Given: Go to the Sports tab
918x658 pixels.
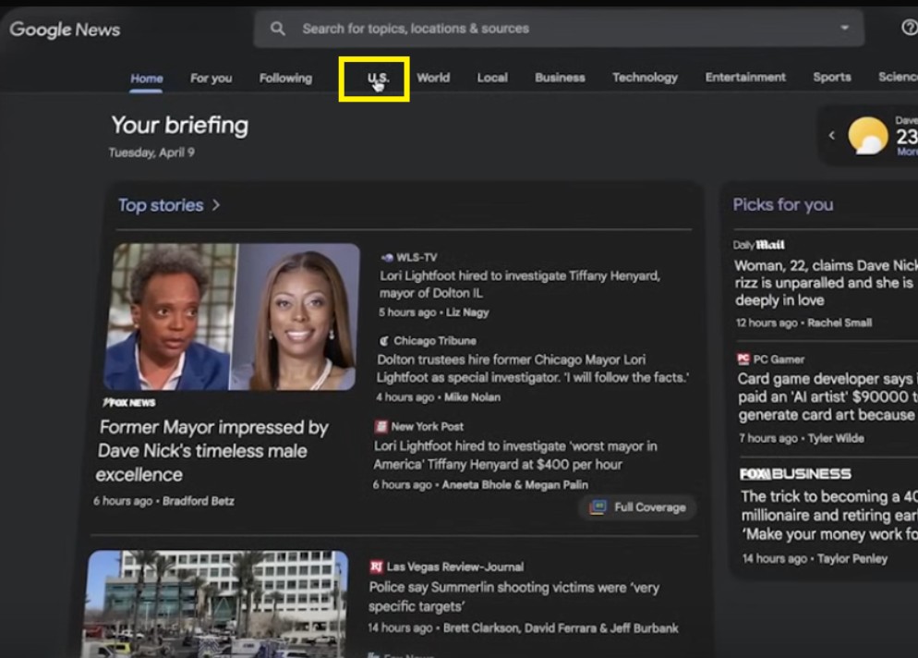Looking at the screenshot, I should pyautogui.click(x=832, y=77).
